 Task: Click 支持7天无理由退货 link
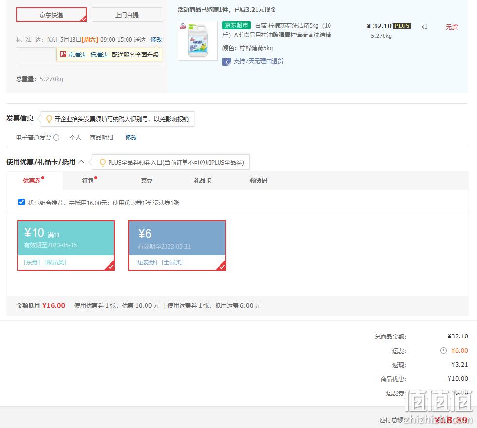point(258,61)
